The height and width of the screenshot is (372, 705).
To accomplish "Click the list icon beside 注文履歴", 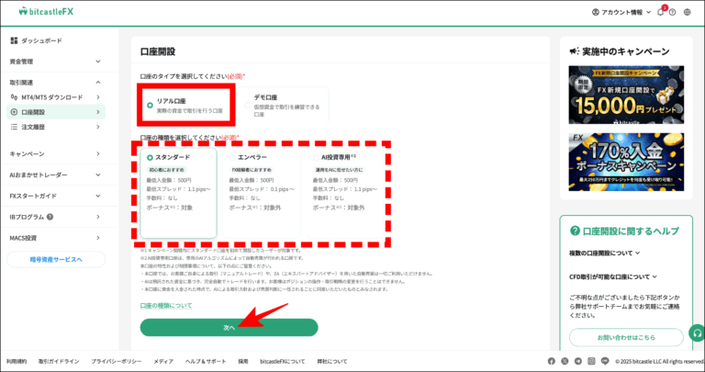I will [x=14, y=127].
